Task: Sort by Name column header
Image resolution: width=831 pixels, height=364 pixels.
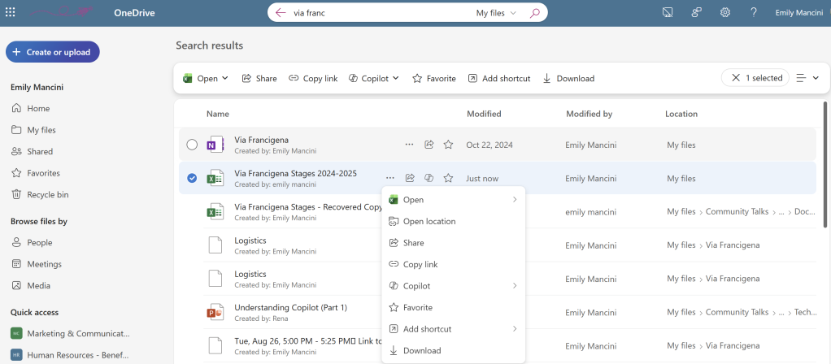Action: pyautogui.click(x=217, y=114)
